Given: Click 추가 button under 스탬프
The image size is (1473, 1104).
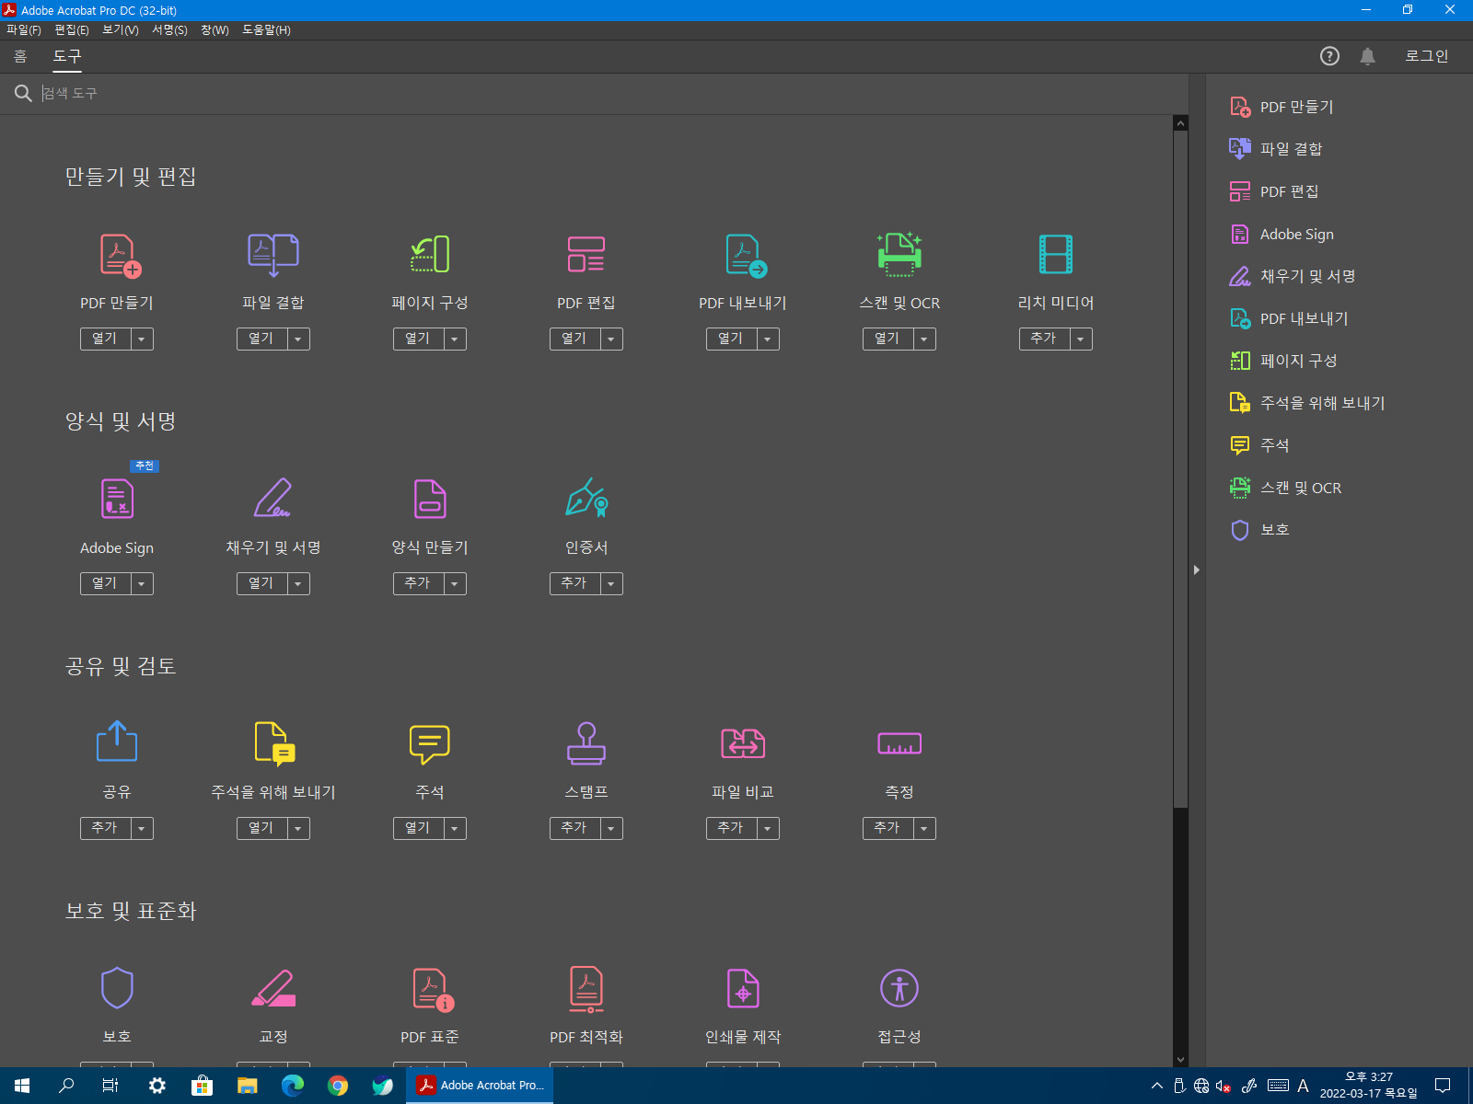Looking at the screenshot, I should coord(574,829).
